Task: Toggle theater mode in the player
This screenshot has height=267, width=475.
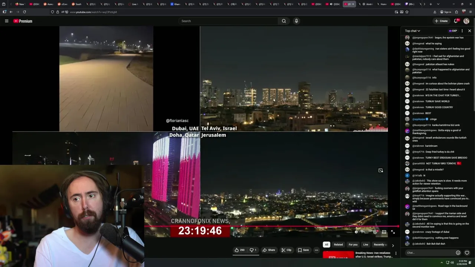Action: click(384, 232)
